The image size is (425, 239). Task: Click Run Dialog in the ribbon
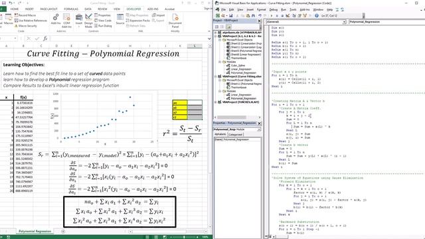click(x=103, y=26)
